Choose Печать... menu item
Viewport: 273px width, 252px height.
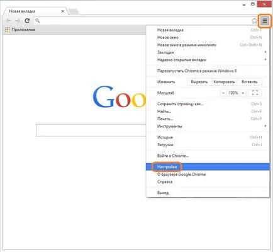point(208,119)
